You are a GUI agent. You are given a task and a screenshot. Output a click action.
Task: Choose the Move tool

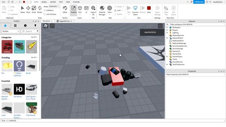coord(28,10)
